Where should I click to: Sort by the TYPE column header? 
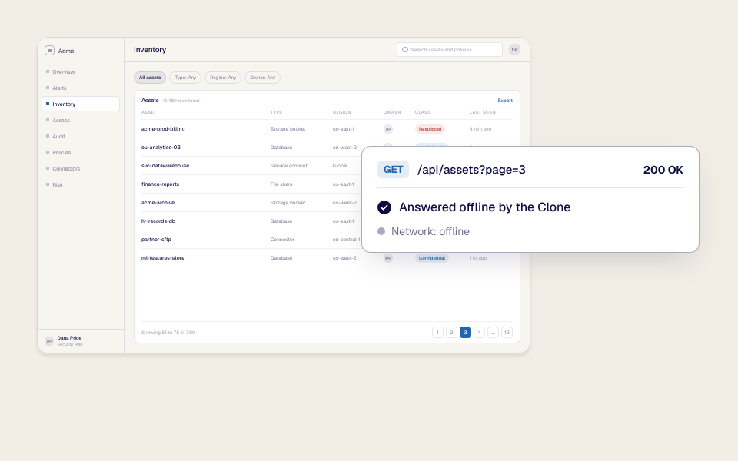[x=276, y=112]
